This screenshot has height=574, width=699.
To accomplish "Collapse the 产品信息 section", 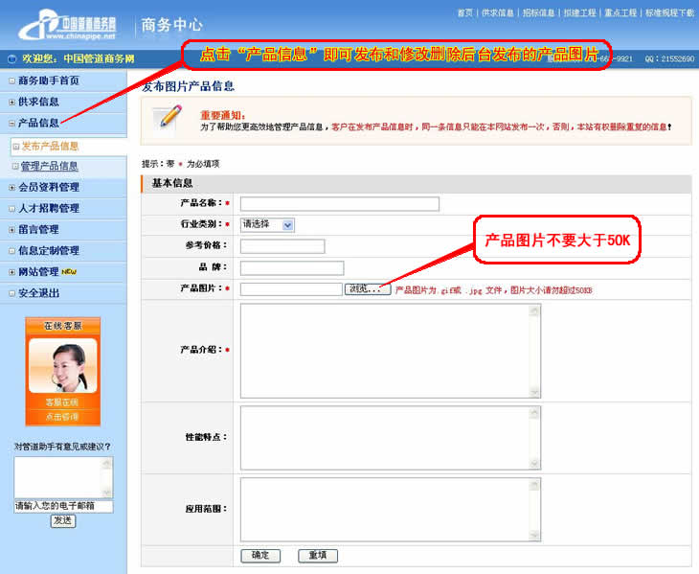I will pos(11,123).
